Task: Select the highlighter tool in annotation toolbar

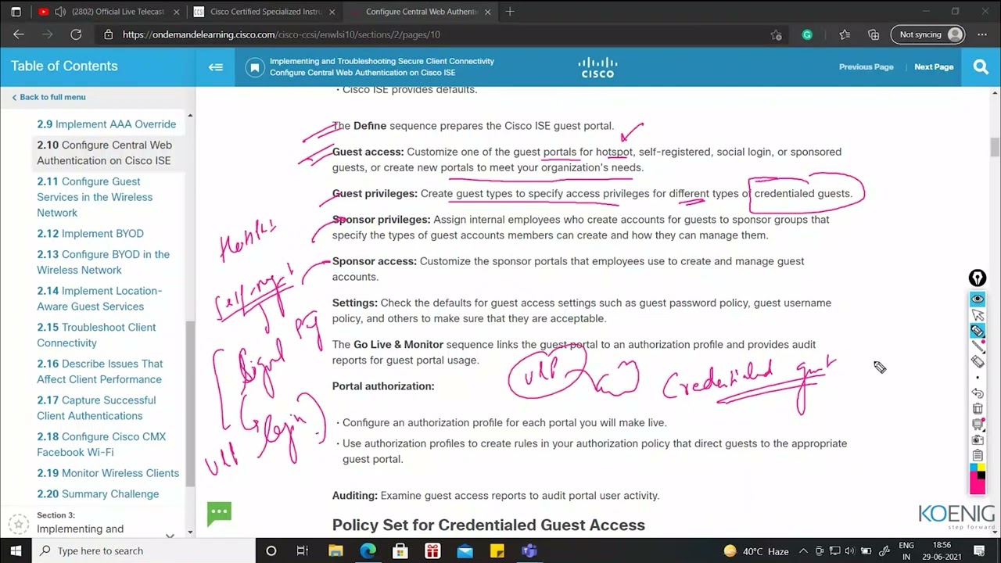Action: 978,331
